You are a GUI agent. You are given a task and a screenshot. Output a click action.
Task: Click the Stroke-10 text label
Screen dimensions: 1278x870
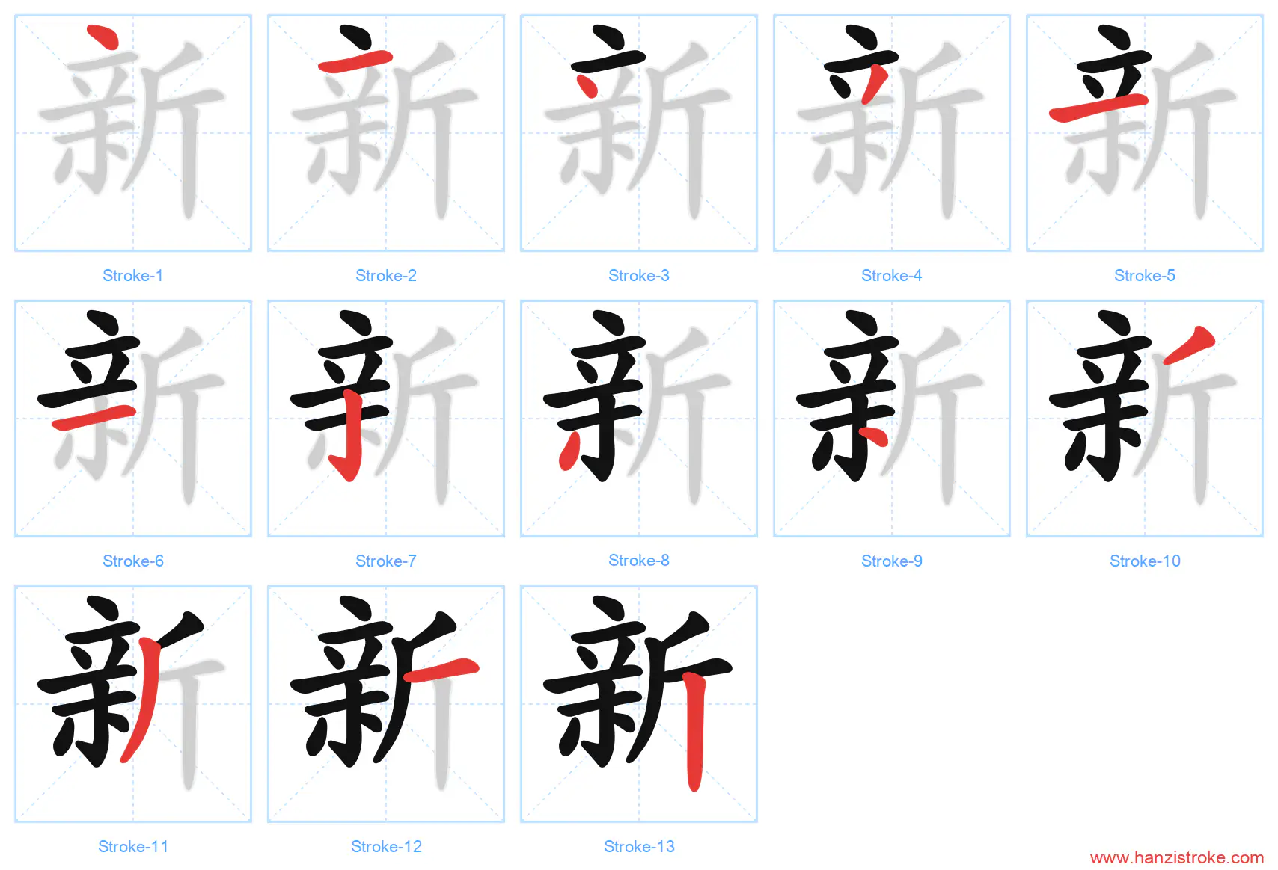(1145, 561)
